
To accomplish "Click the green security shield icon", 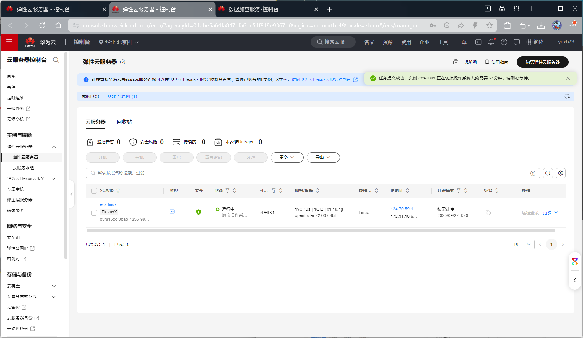I will (x=199, y=212).
